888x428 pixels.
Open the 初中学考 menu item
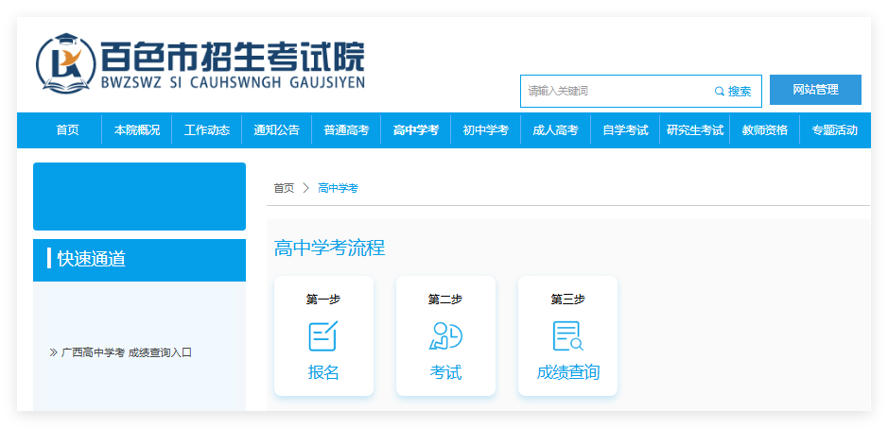(485, 130)
